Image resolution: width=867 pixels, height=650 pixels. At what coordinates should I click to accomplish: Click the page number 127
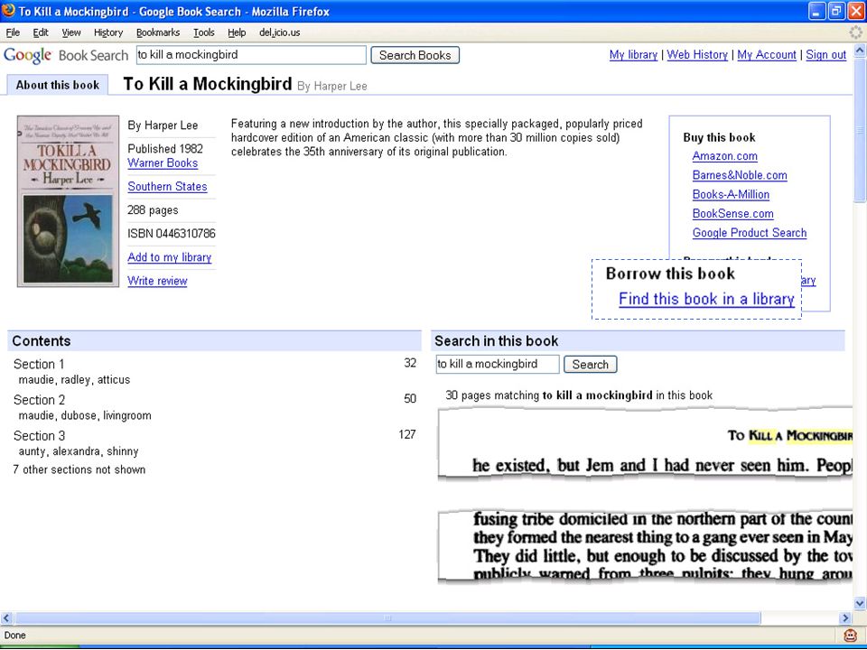[407, 434]
